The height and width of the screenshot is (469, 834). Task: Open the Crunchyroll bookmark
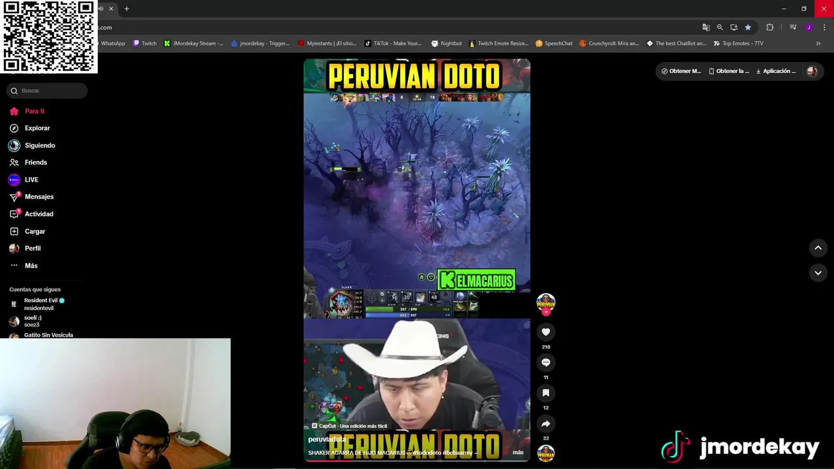(609, 44)
